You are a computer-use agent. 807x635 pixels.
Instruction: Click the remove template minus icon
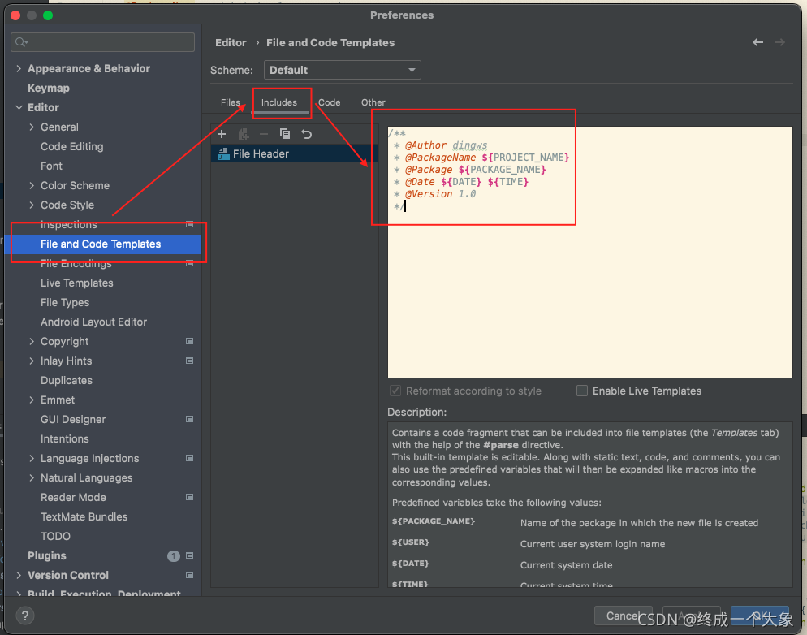(x=264, y=134)
